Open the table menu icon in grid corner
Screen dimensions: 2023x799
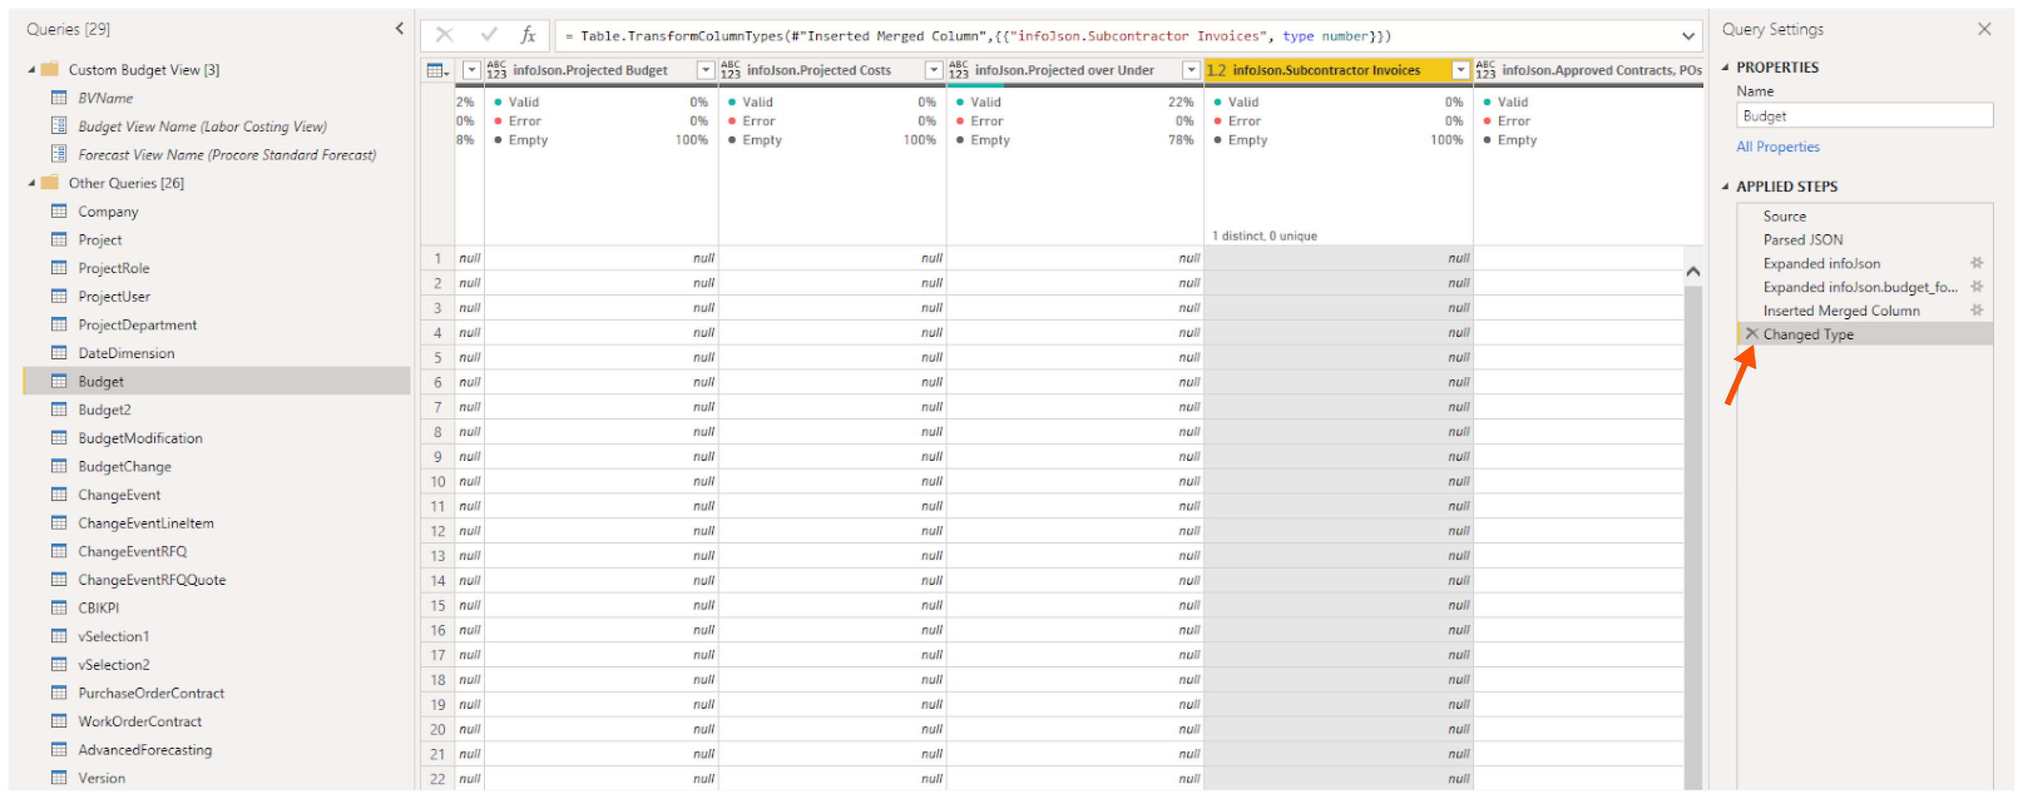[437, 71]
